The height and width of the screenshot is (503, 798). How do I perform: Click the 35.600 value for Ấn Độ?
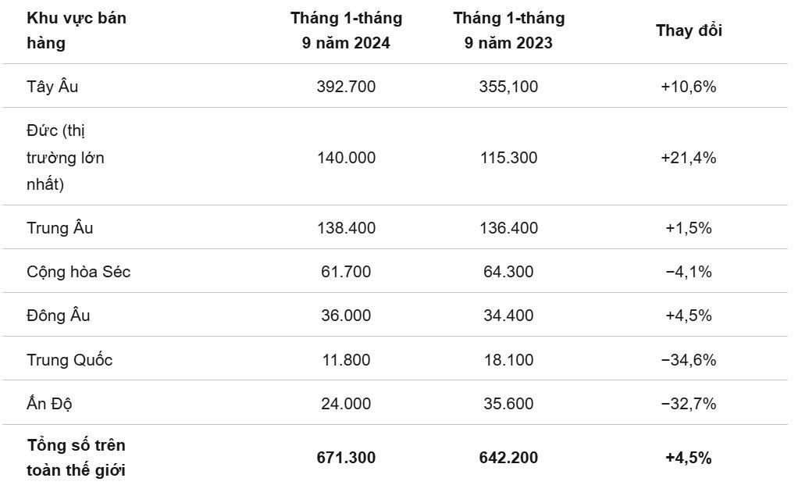509,405
